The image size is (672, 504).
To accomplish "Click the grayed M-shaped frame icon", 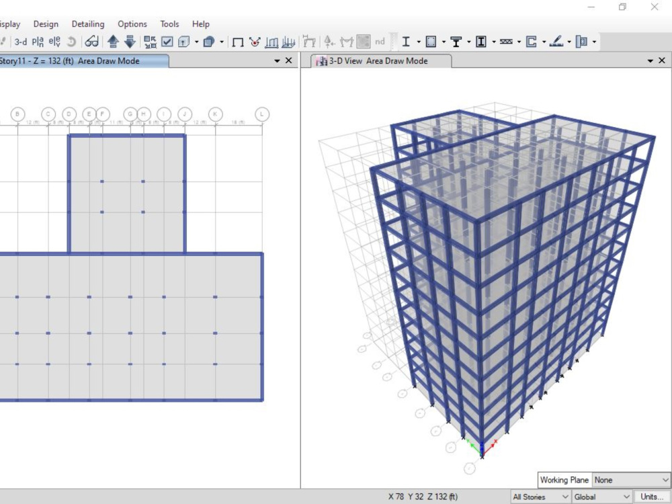I will [x=346, y=42].
